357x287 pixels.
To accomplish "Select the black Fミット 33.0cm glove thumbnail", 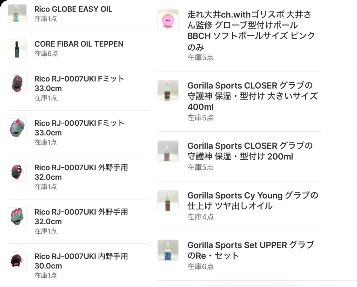I will 17,83.
